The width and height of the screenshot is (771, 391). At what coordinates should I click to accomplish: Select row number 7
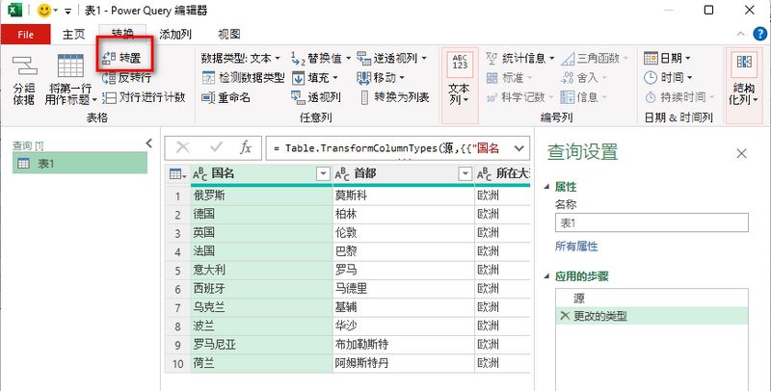click(177, 307)
